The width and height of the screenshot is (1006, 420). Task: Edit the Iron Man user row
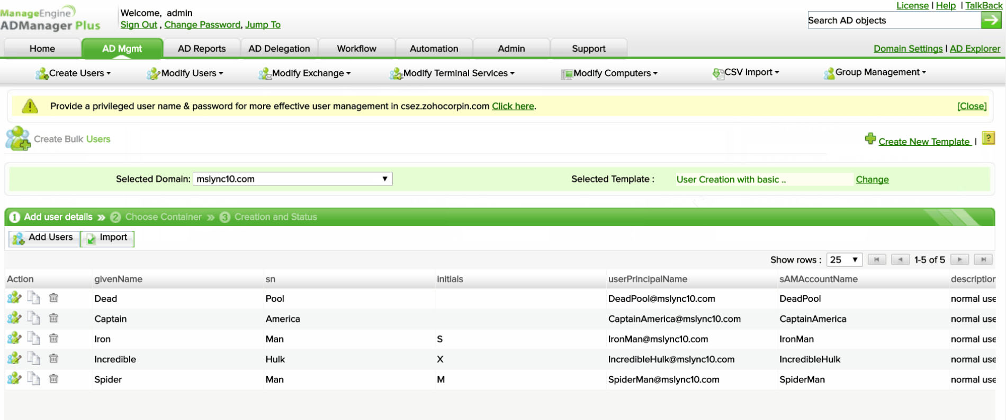(x=14, y=338)
